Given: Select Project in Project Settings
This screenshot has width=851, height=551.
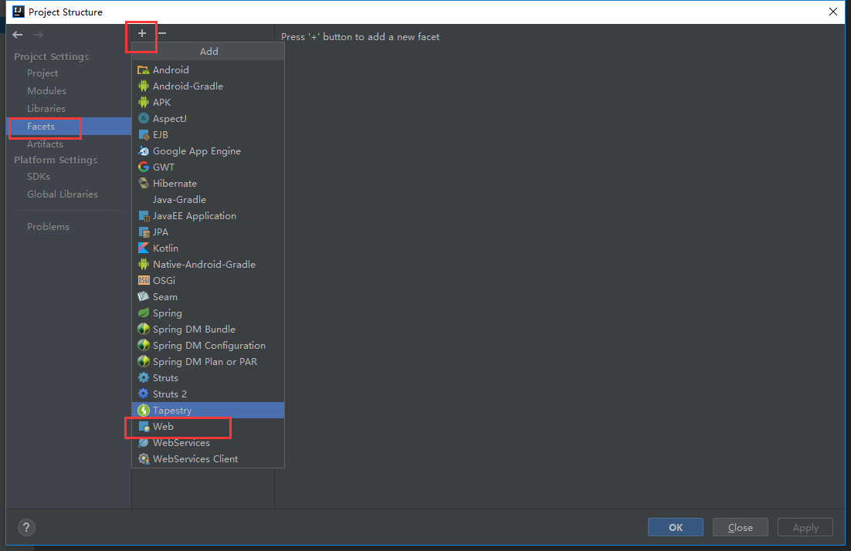Looking at the screenshot, I should click(x=42, y=73).
